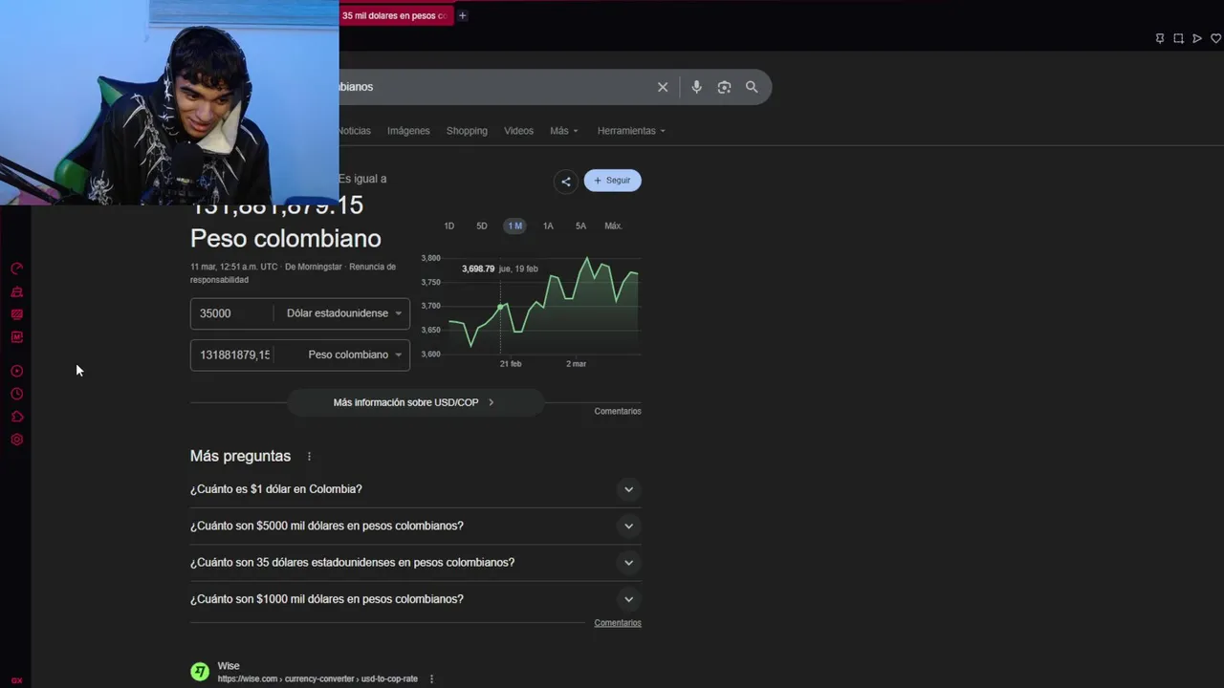Image resolution: width=1224 pixels, height=688 pixels.
Task: Click Comentarios link below the questions
Action: (618, 623)
